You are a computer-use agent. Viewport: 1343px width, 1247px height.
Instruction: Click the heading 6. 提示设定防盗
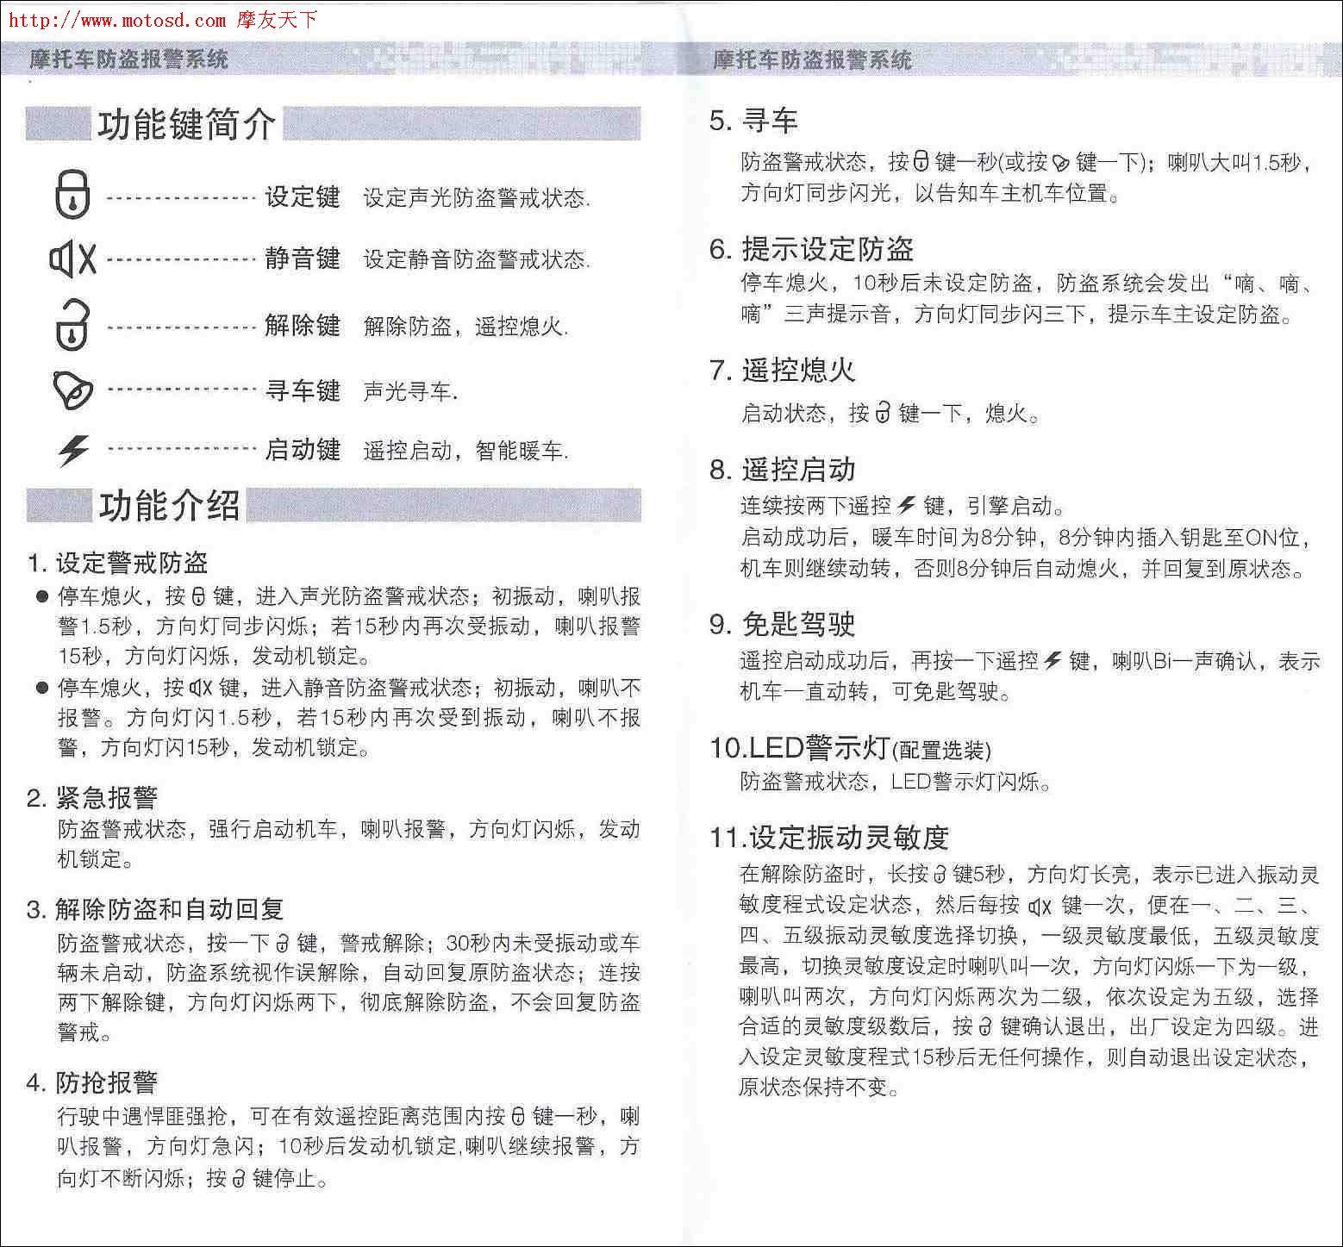pos(811,250)
